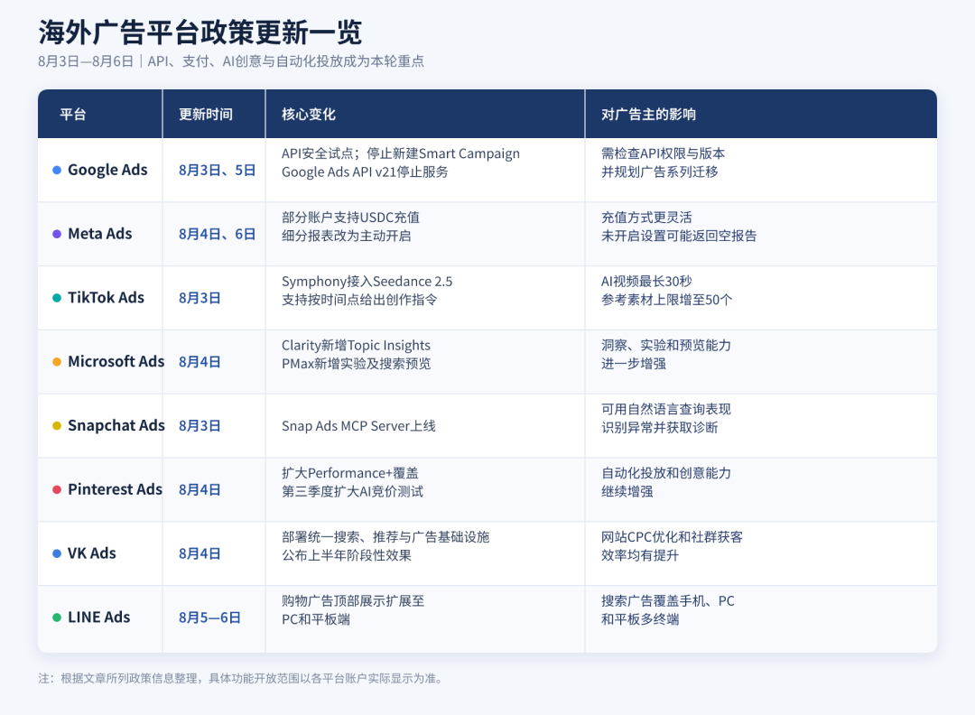Click text 细分报表改为主动开启
This screenshot has height=715, width=975.
347,237
